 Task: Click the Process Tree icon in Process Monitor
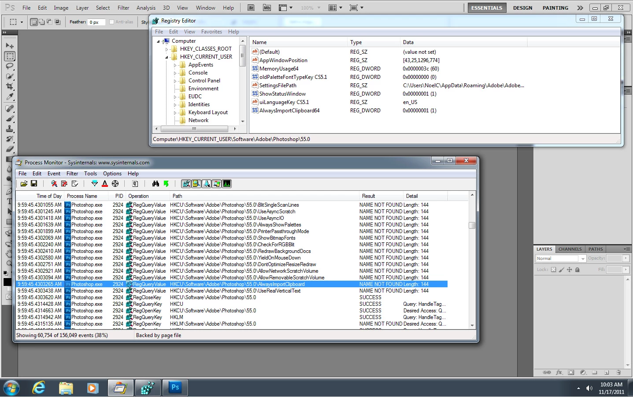(135, 184)
